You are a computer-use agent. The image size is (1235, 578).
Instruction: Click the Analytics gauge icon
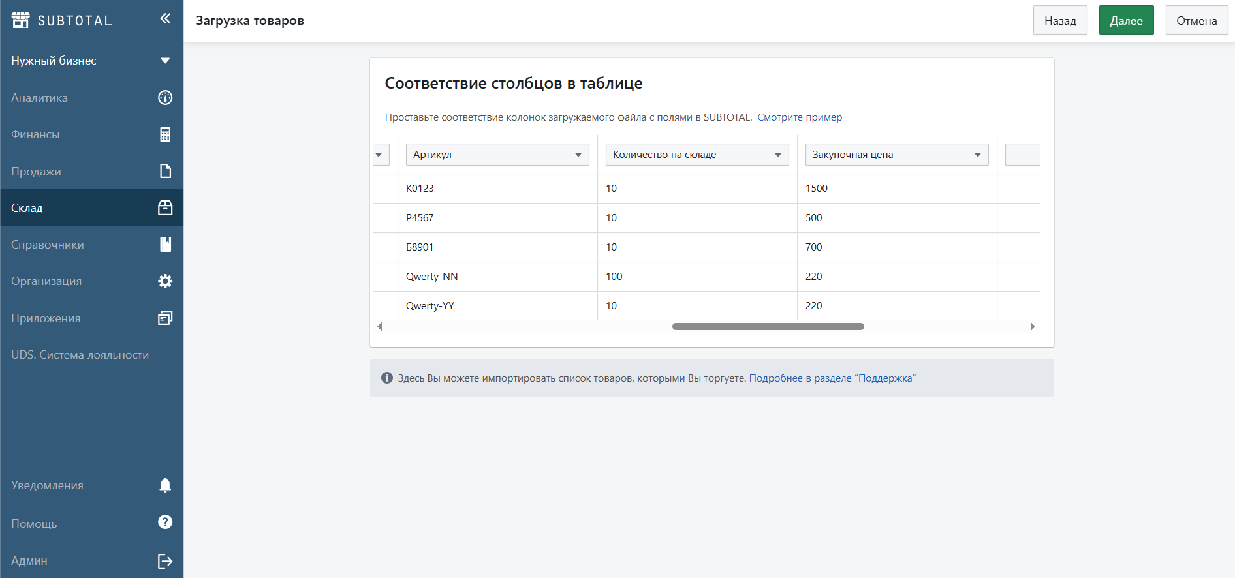[x=165, y=98]
